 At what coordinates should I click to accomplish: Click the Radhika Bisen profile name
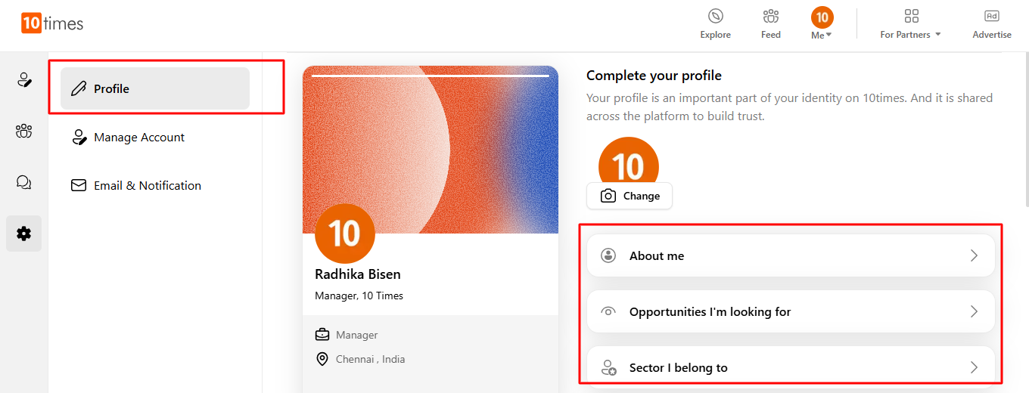[x=358, y=274]
